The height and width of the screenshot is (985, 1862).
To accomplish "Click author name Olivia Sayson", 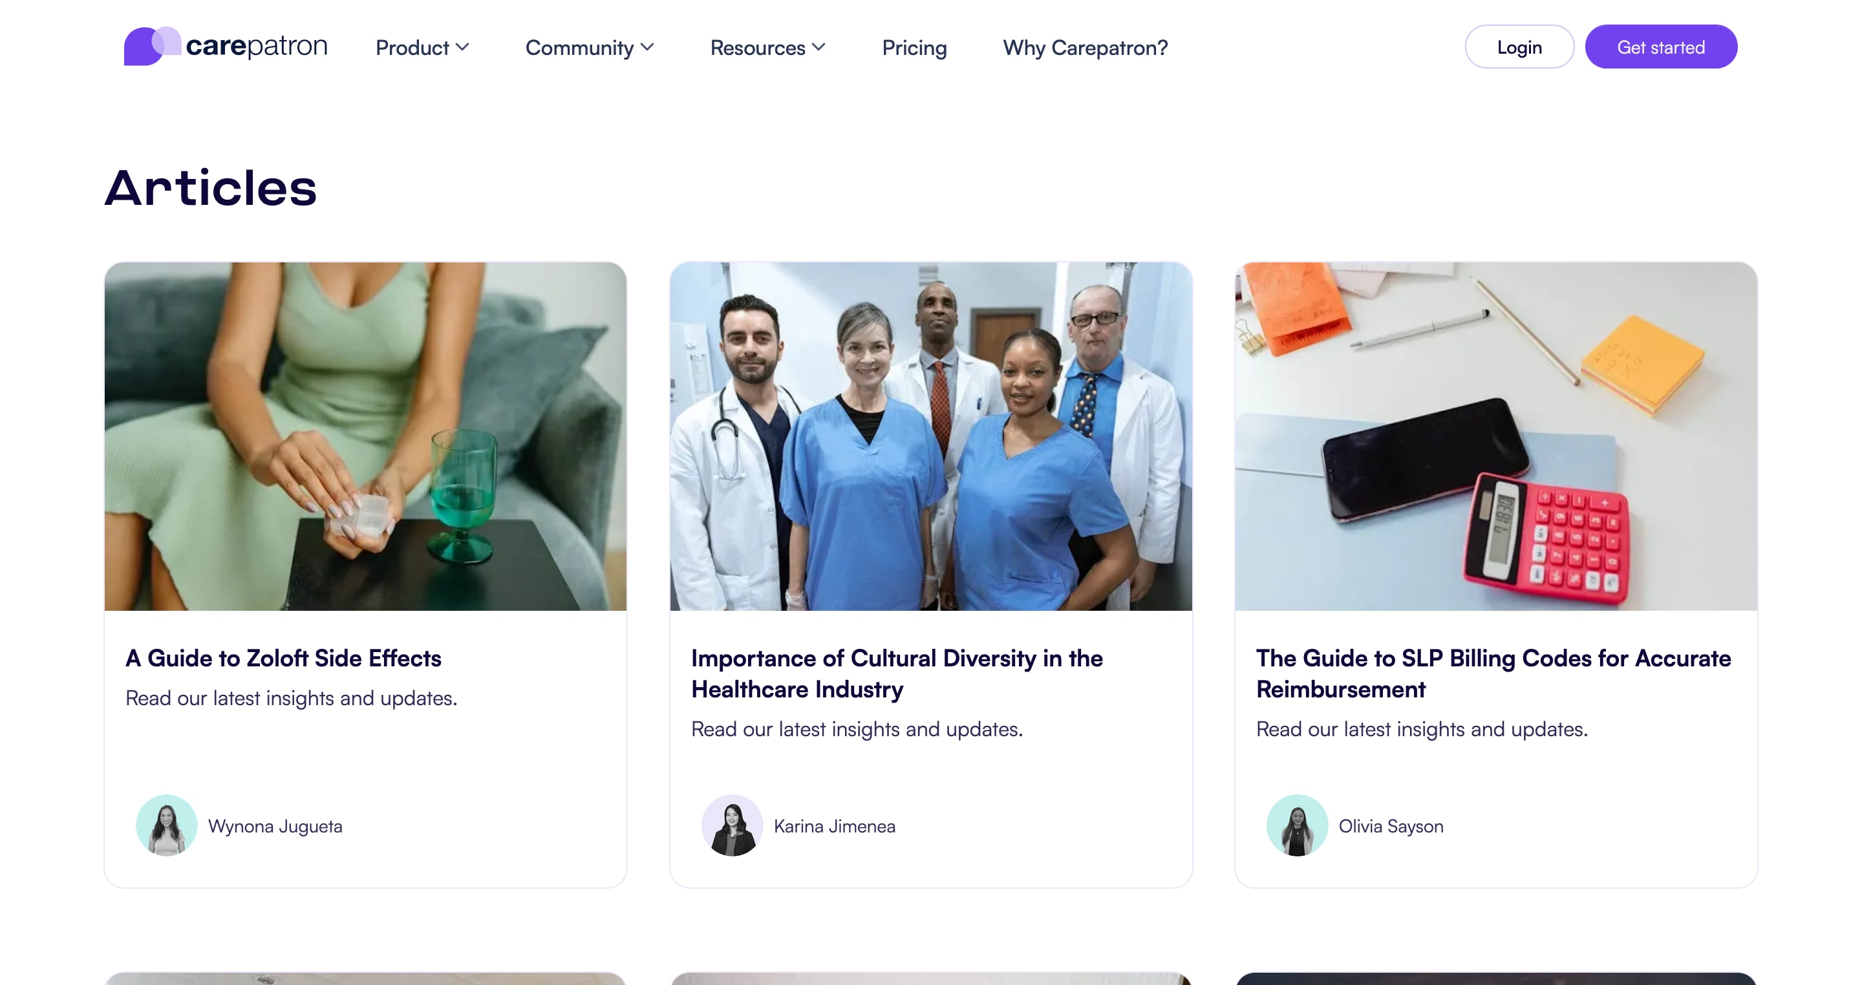I will pyautogui.click(x=1391, y=826).
